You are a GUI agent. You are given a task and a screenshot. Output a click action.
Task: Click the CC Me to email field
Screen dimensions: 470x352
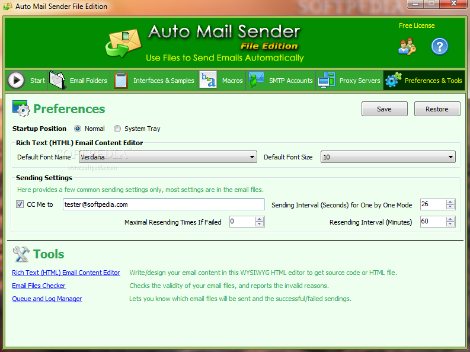pos(164,204)
